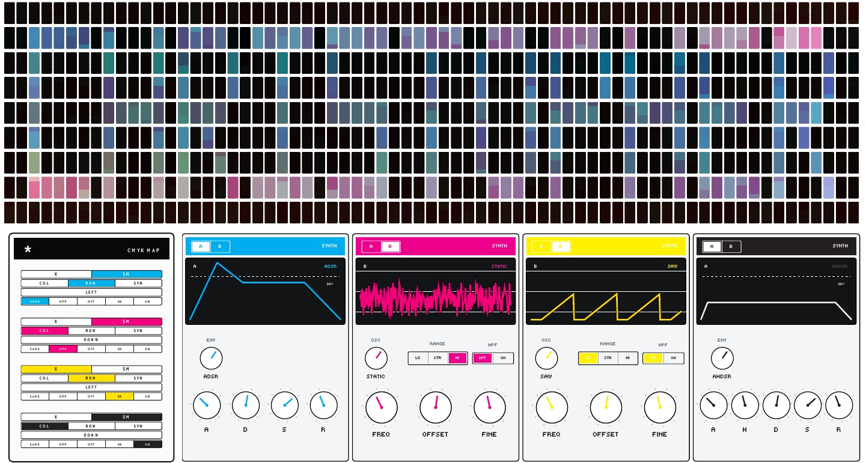Click OPP in the cyan map section
The image size is (866, 463).
(x=63, y=301)
